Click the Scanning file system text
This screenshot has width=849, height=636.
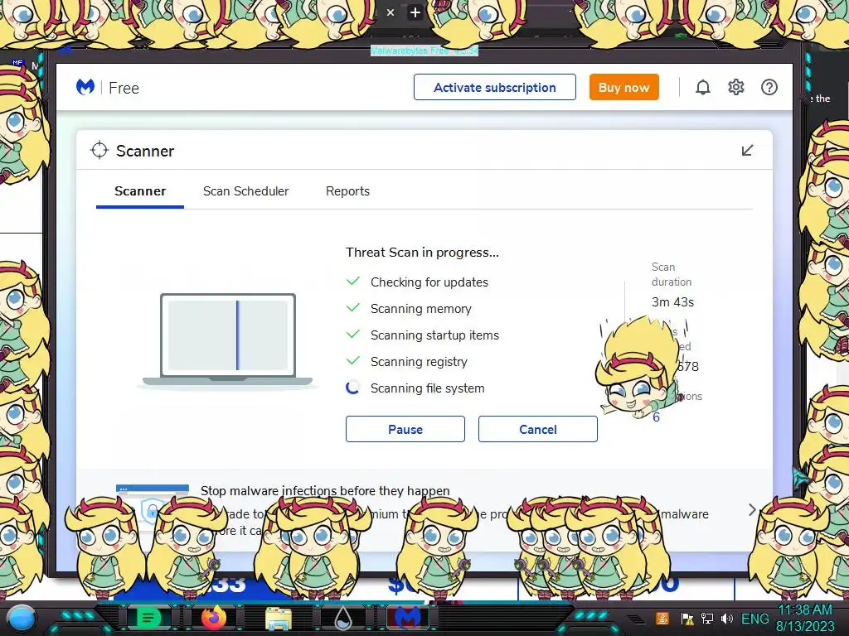click(x=427, y=388)
